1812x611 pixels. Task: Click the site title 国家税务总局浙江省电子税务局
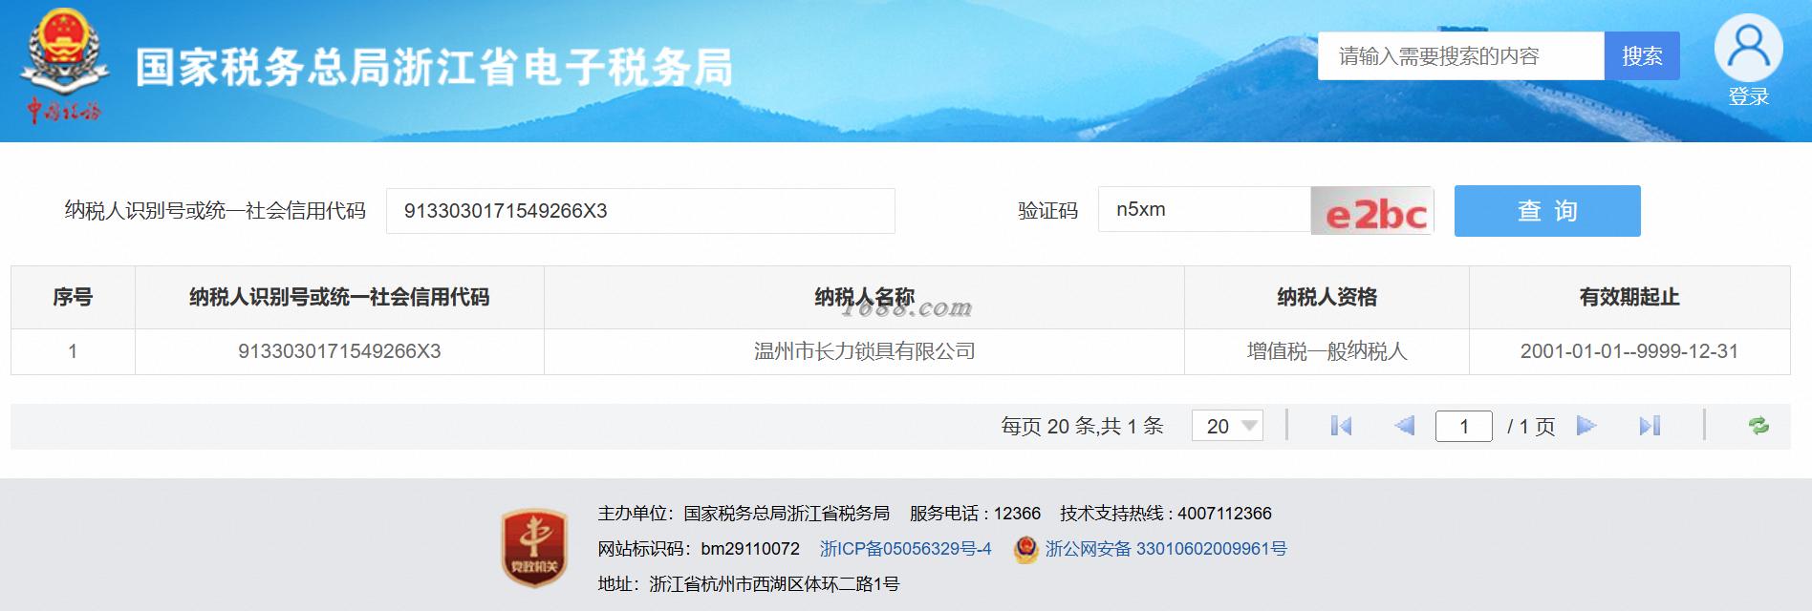(434, 68)
